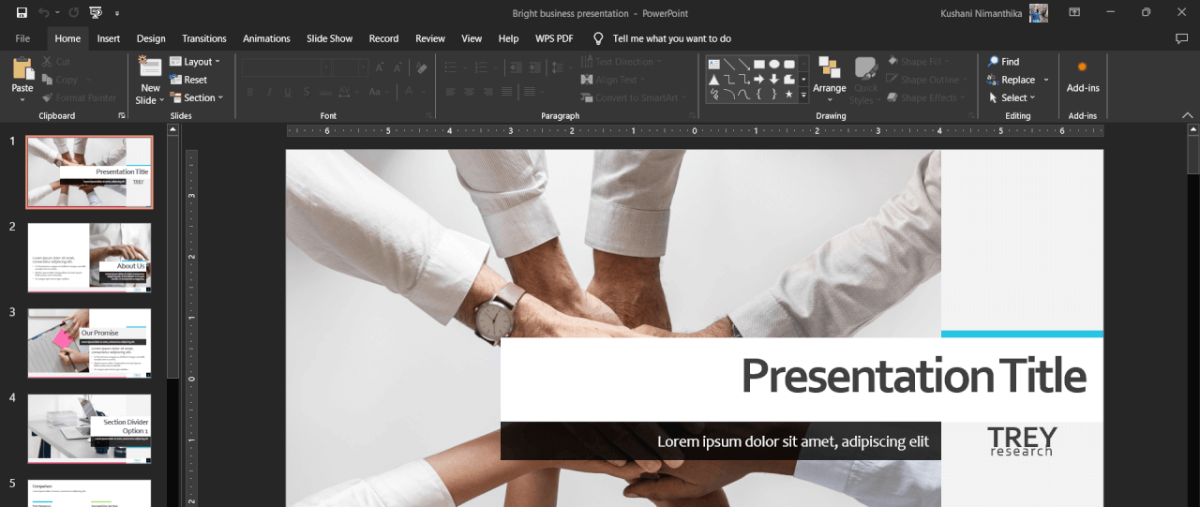Select slide 3 'Our Promise' thumbnail
1200x507 pixels.
point(89,343)
